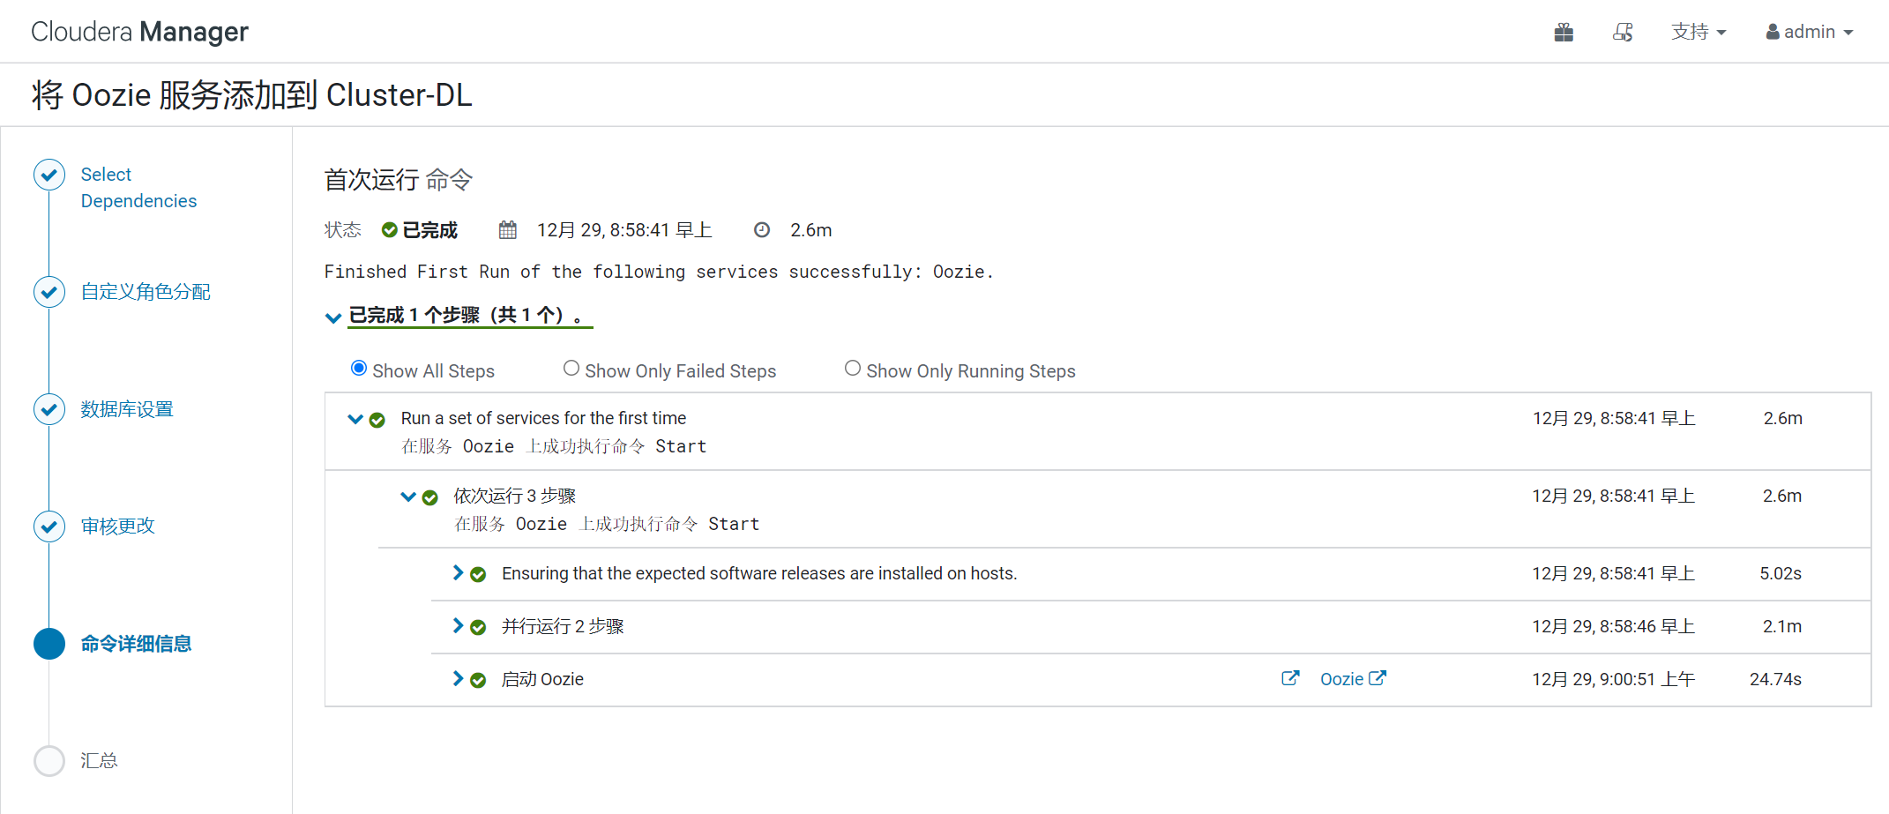Go to 审核更改 step

point(117,526)
